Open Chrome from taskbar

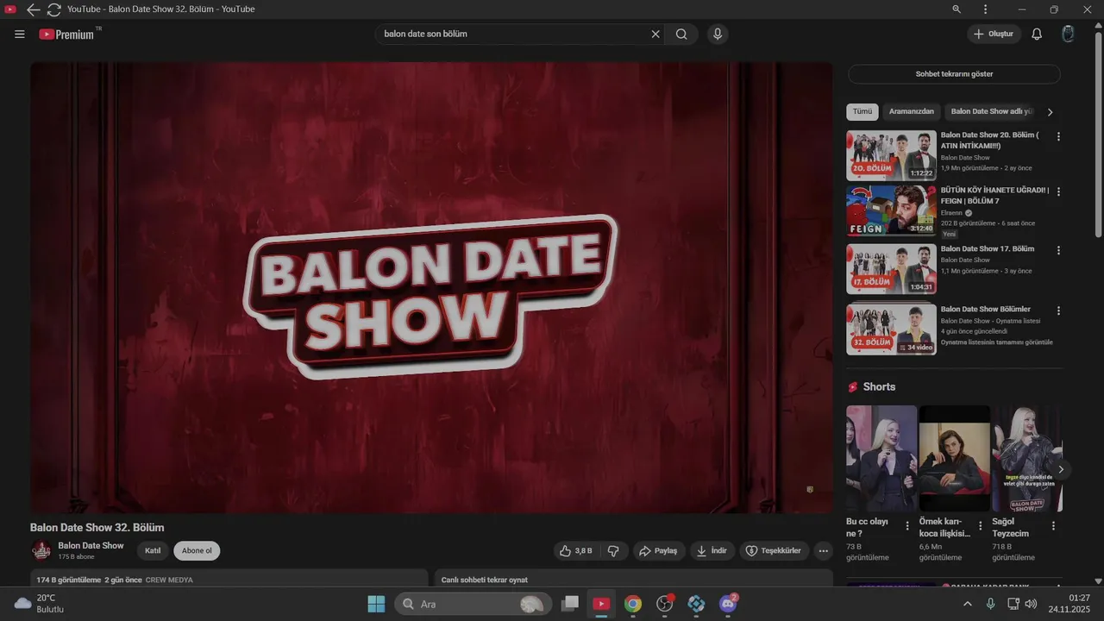633,604
